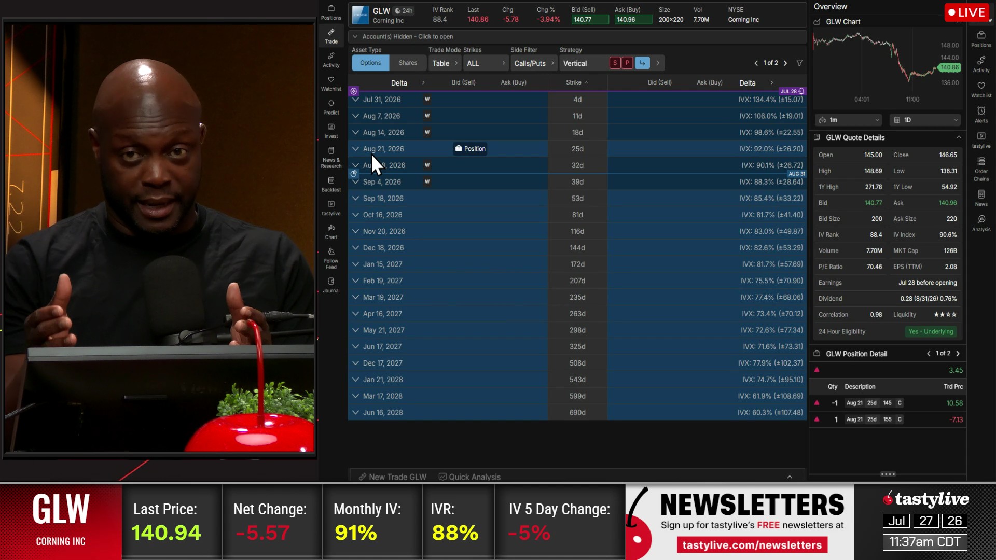Image resolution: width=996 pixels, height=560 pixels.
Task: Toggle the 24h indicator next to GLW
Action: click(x=404, y=11)
